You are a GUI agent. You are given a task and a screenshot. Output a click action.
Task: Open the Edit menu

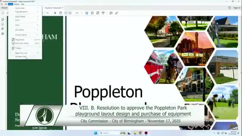tap(6, 4)
